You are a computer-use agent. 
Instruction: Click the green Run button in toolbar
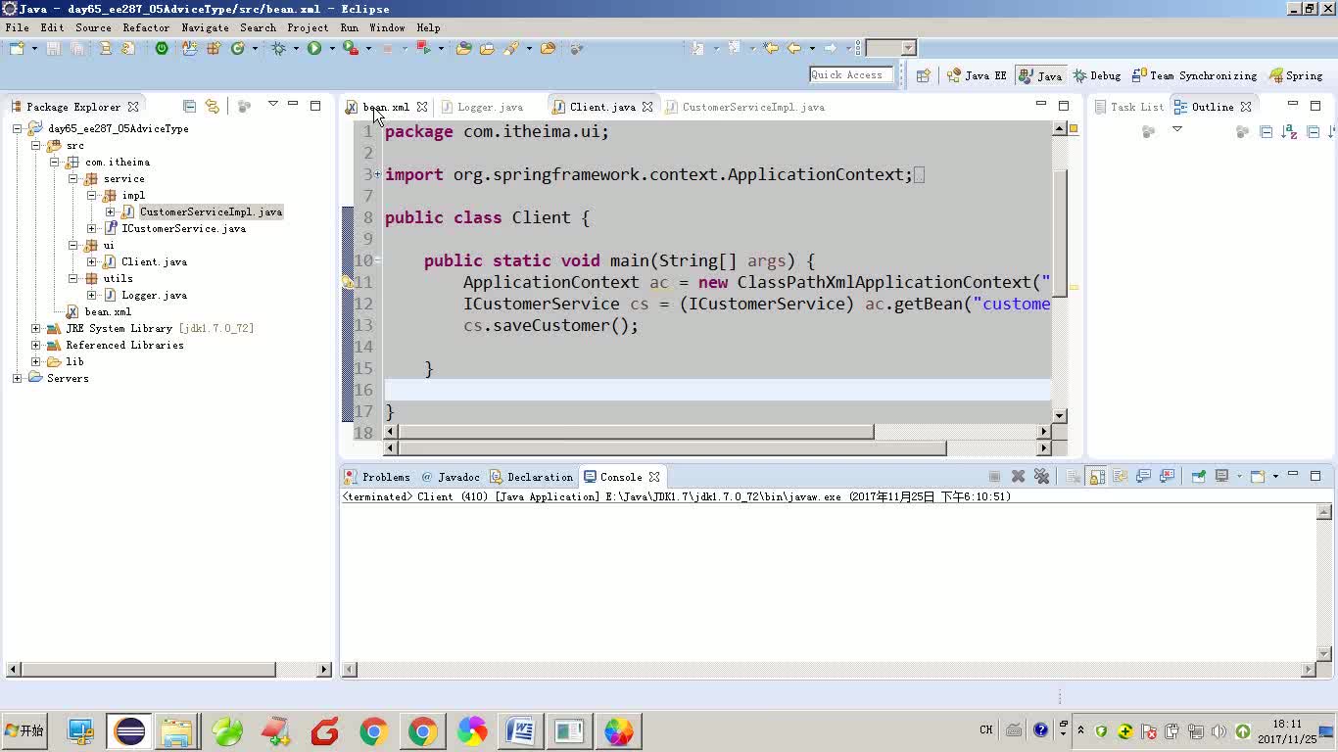point(314,48)
